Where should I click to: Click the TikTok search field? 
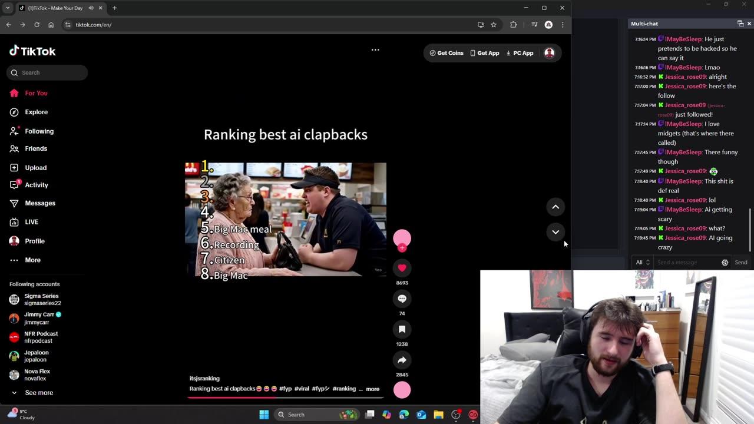[47, 72]
